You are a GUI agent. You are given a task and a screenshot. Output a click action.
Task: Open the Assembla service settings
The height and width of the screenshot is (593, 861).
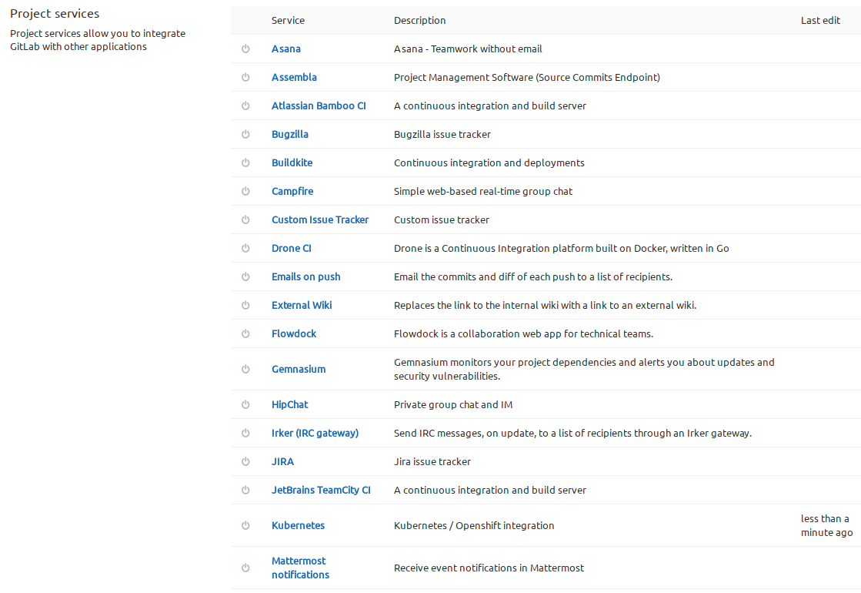294,77
